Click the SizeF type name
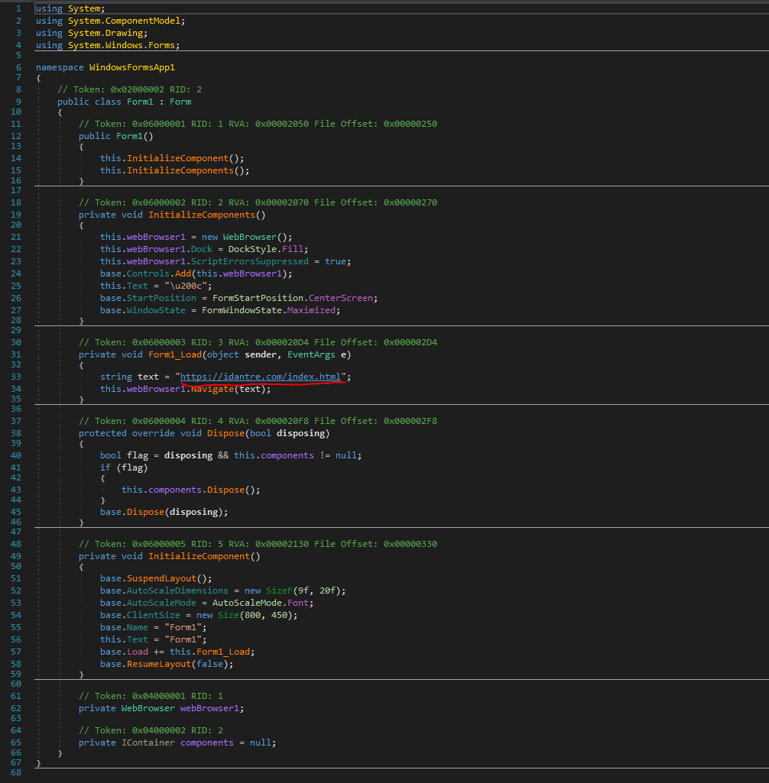This screenshot has height=783, width=769. click(279, 590)
